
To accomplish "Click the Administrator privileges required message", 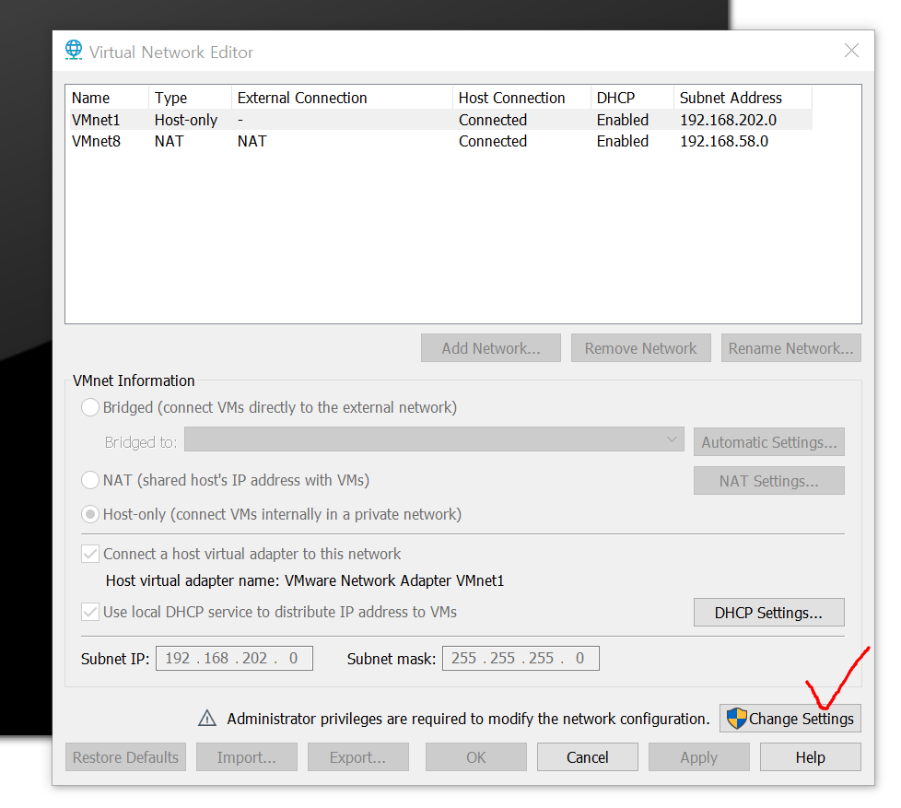I will tap(468, 719).
